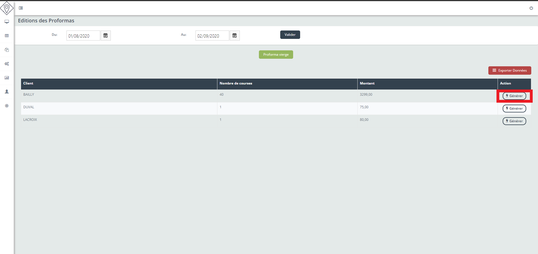Click the power logout icon
Image resolution: width=538 pixels, height=254 pixels.
tap(531, 8)
